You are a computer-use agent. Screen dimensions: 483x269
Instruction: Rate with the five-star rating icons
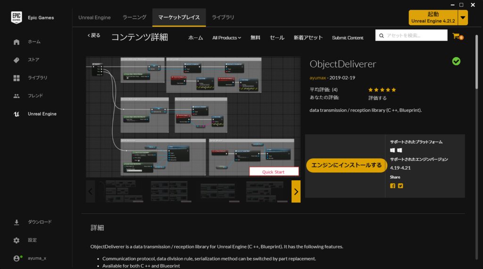(x=382, y=90)
